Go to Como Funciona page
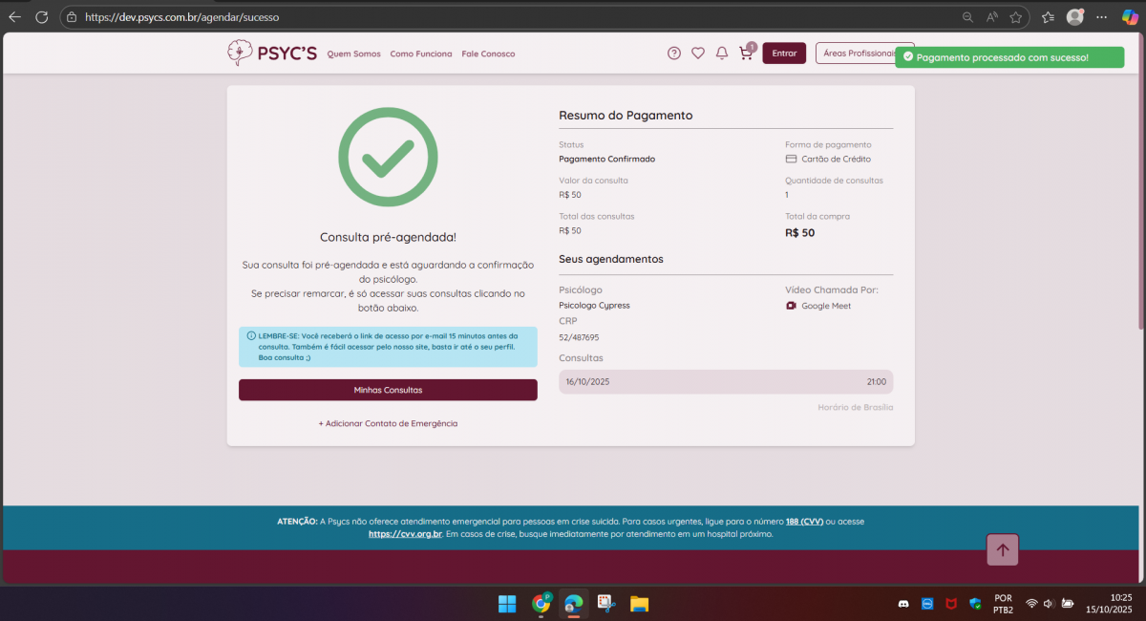1146x621 pixels. [x=421, y=54]
